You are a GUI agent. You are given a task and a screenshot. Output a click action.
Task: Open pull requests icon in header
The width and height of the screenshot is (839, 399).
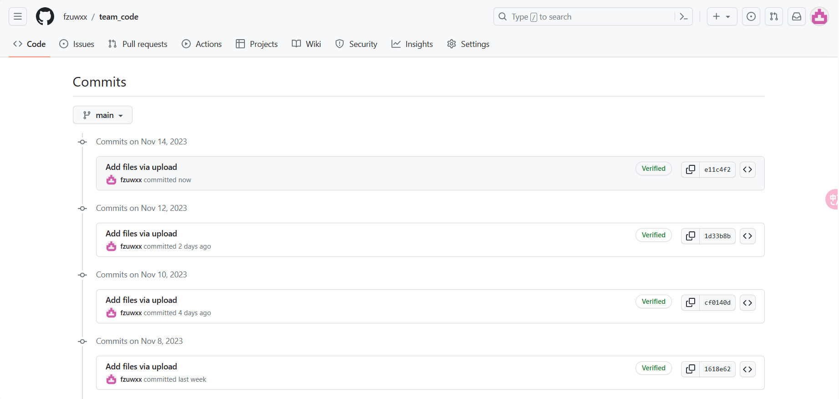774,17
